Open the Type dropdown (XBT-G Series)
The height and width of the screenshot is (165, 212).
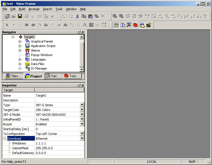pyautogui.click(x=82, y=105)
